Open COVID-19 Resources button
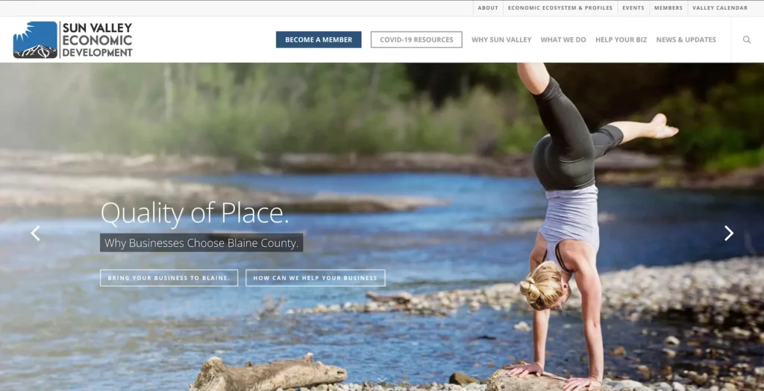Screen dimensions: 764x391 click(416, 40)
